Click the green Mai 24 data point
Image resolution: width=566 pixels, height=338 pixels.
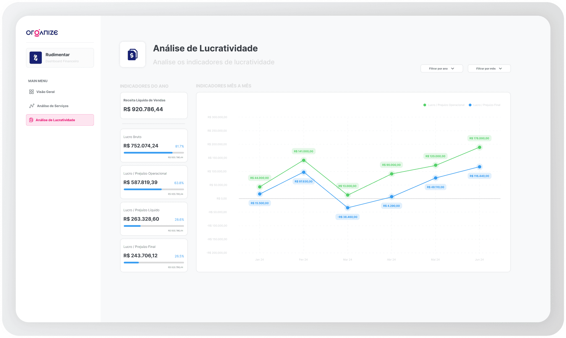tap(436, 165)
